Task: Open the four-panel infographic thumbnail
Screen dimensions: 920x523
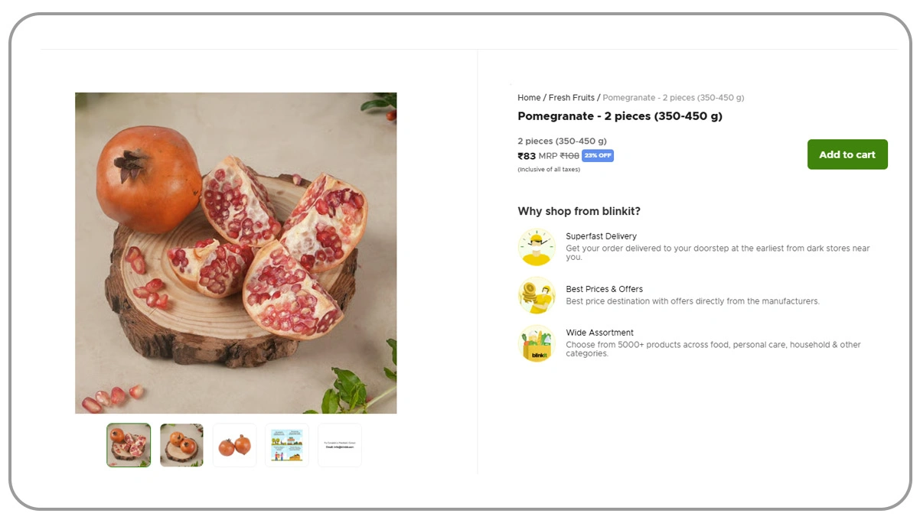Action: click(287, 445)
